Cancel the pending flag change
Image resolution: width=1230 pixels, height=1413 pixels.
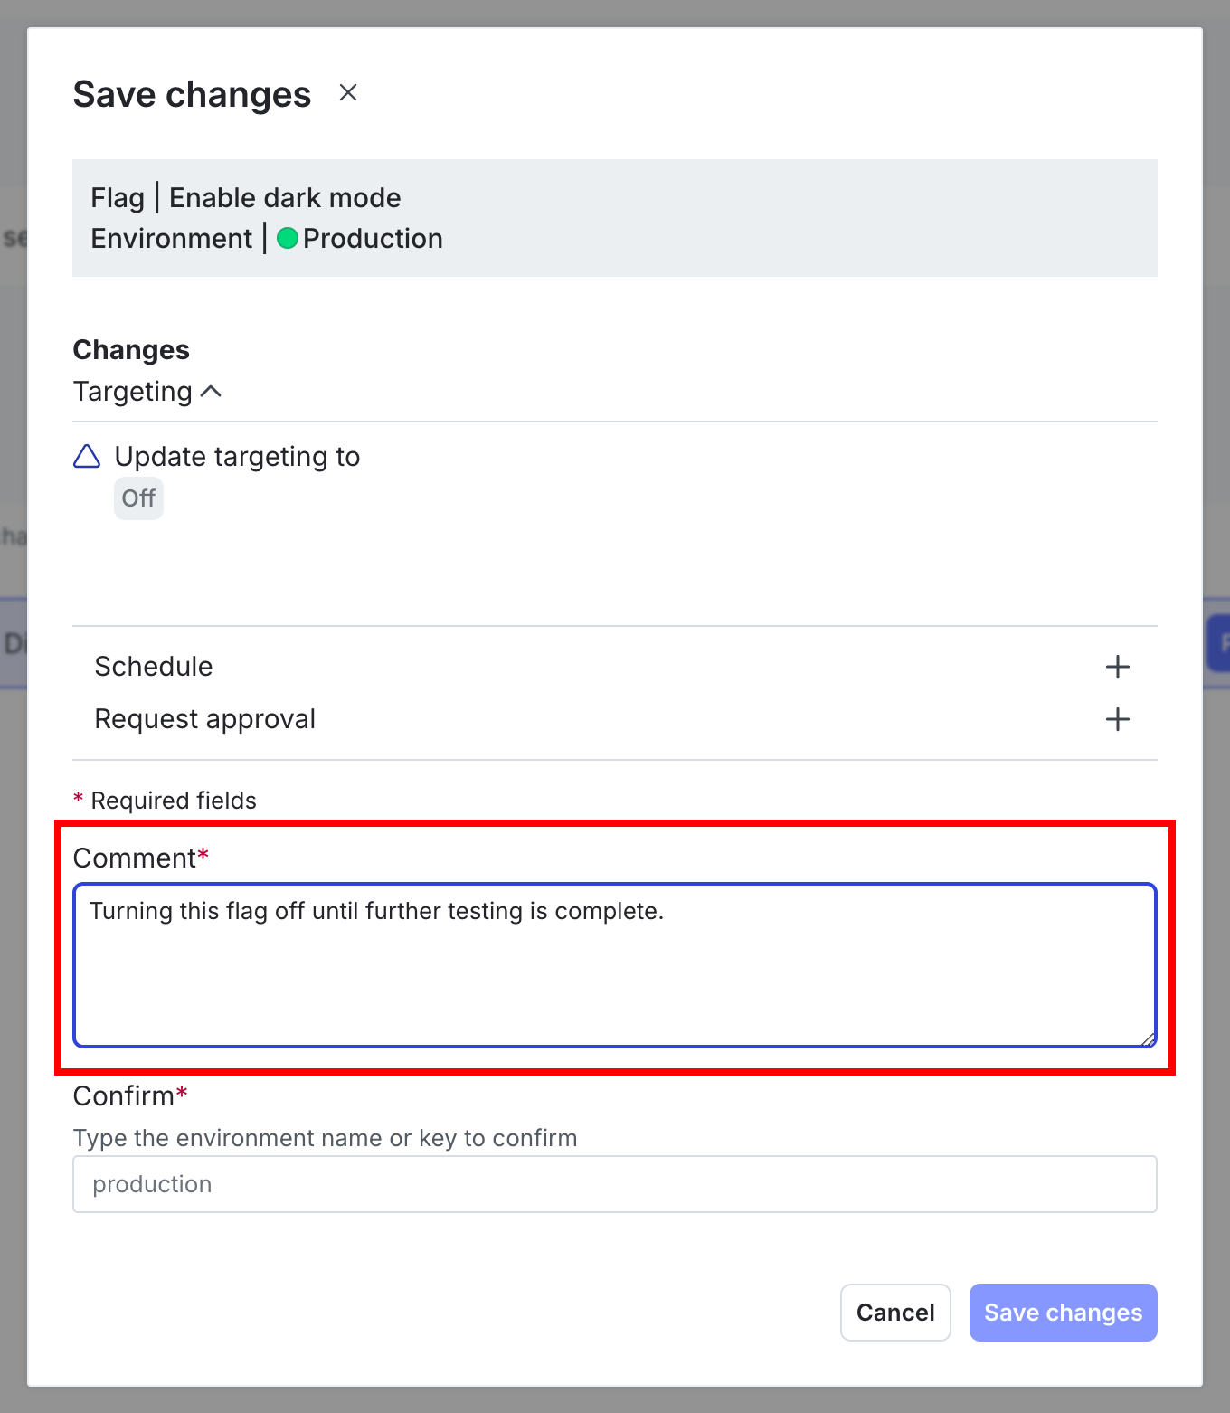[x=894, y=1312]
